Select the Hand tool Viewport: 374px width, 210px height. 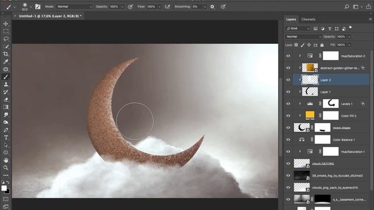tap(6, 160)
